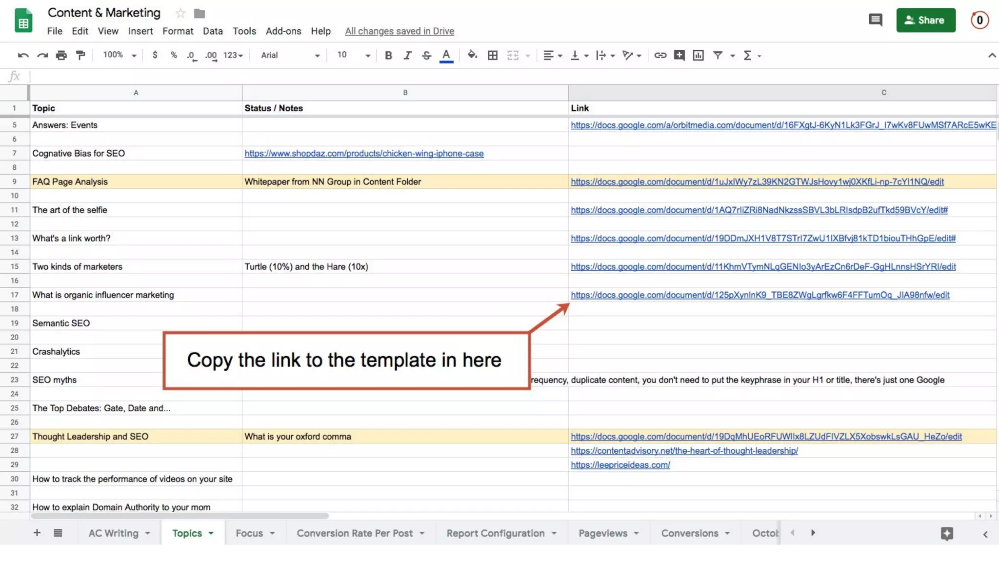Select the paint format roller icon

tap(80, 55)
